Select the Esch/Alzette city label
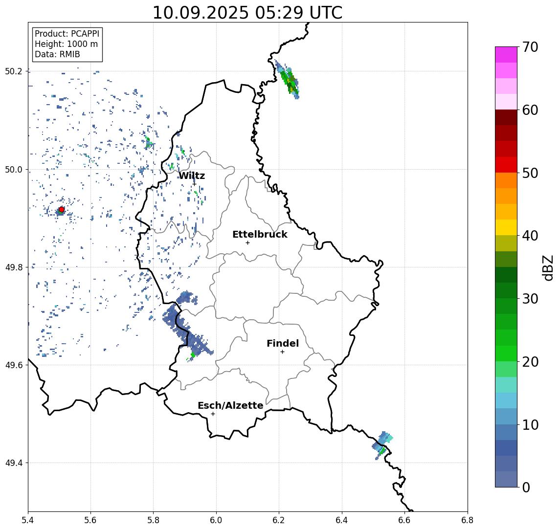 (230, 405)
